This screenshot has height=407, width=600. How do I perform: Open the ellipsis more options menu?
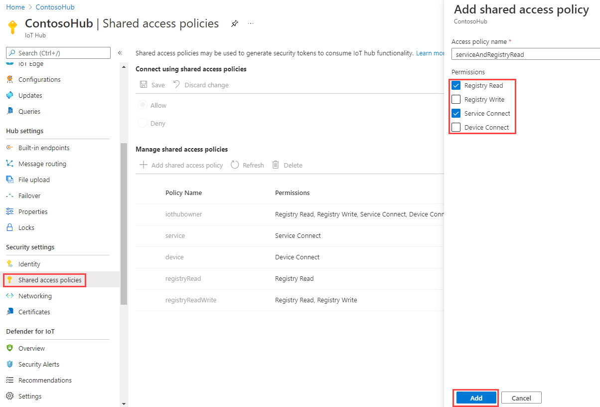pos(251,24)
